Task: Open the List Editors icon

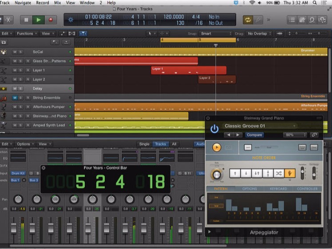Action: pyautogui.click(x=292, y=20)
